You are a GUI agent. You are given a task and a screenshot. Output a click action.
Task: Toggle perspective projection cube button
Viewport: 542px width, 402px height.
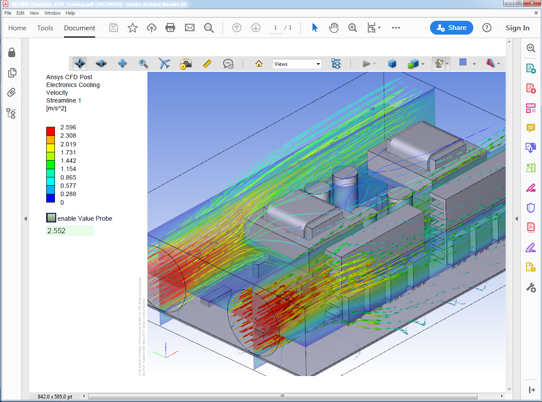point(392,64)
